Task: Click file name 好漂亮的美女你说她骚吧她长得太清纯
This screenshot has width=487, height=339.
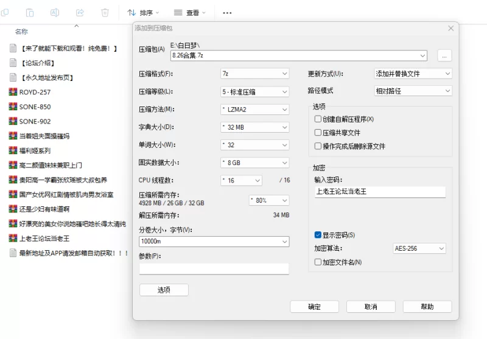Action: point(72,224)
